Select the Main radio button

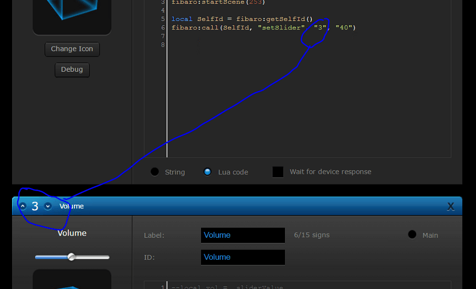coord(412,235)
